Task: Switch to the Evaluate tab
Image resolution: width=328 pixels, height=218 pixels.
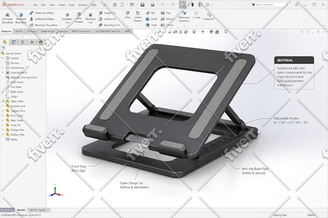Action: tap(63, 31)
